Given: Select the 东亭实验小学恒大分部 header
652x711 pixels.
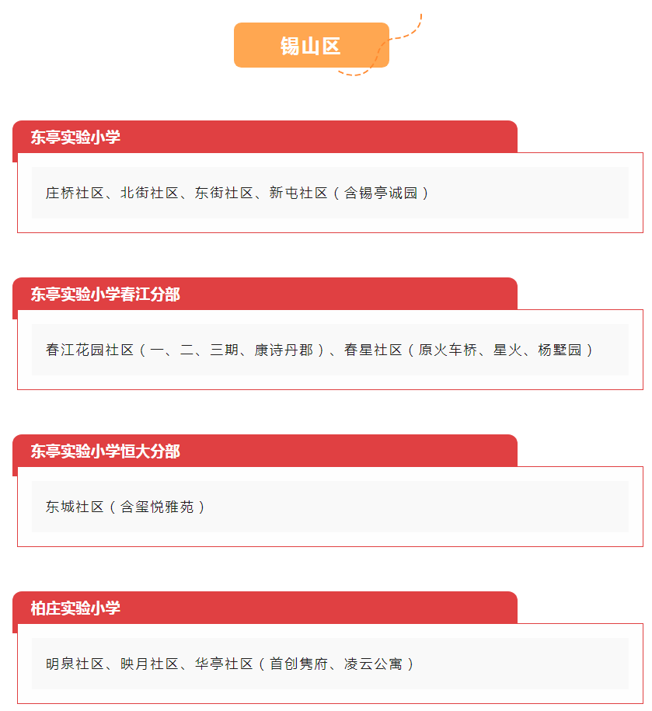Looking at the screenshot, I should [265, 451].
